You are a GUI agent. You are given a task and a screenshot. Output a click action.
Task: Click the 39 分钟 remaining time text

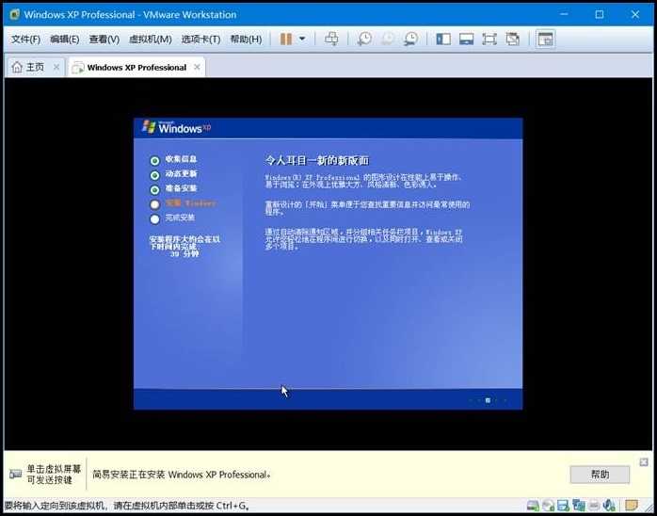point(184,254)
